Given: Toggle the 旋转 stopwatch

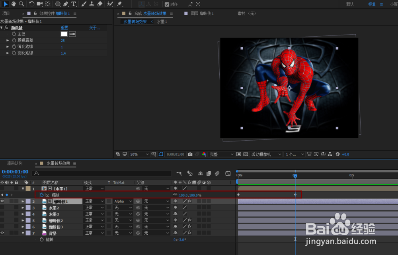Looking at the screenshot, I should click(x=42, y=239).
